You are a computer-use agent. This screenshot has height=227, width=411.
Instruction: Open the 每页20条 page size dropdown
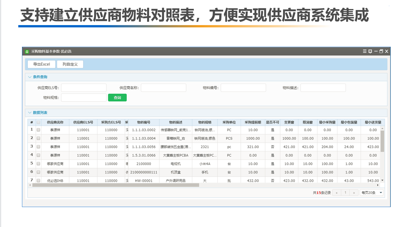372,193
